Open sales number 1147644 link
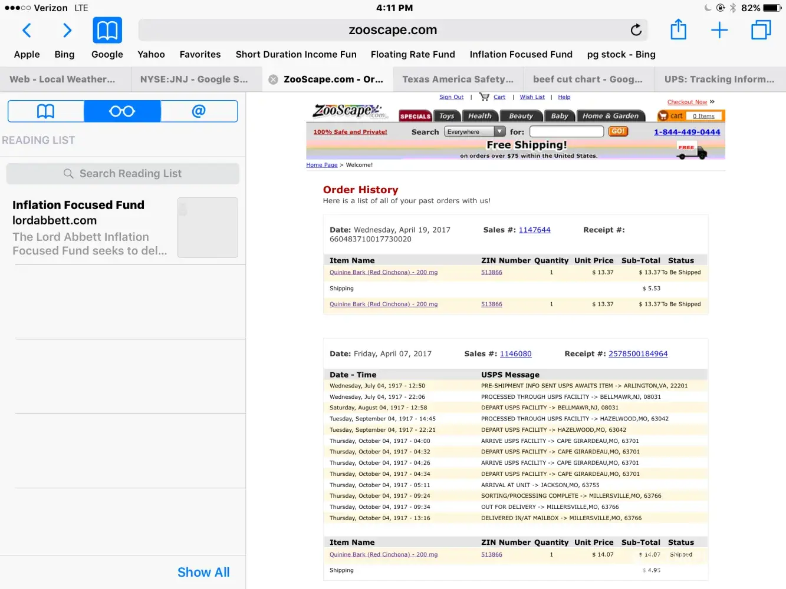This screenshot has width=786, height=589. point(534,230)
